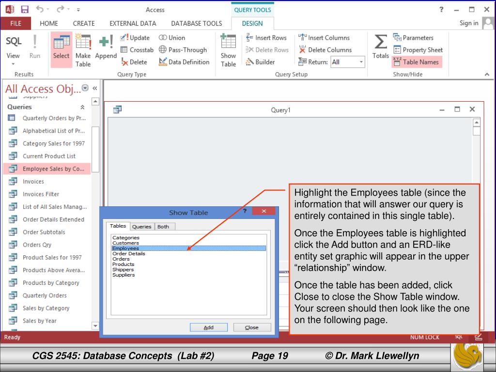Screen dimensions: 496x372
Task: Switch to the CREATE tab
Action: point(84,23)
